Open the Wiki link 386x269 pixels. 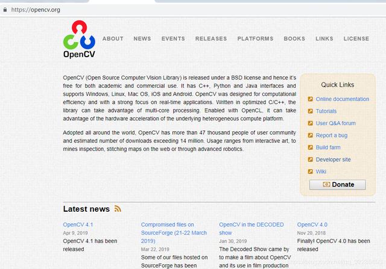click(x=321, y=172)
